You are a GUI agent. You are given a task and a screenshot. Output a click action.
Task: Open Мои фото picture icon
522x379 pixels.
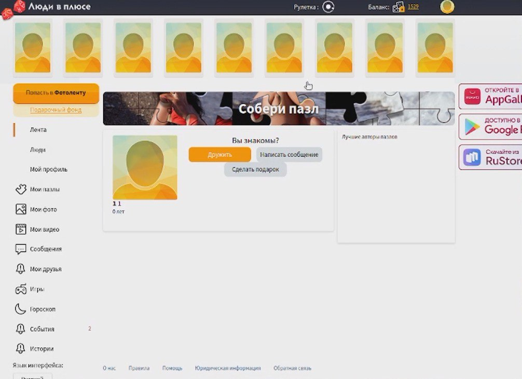point(21,209)
